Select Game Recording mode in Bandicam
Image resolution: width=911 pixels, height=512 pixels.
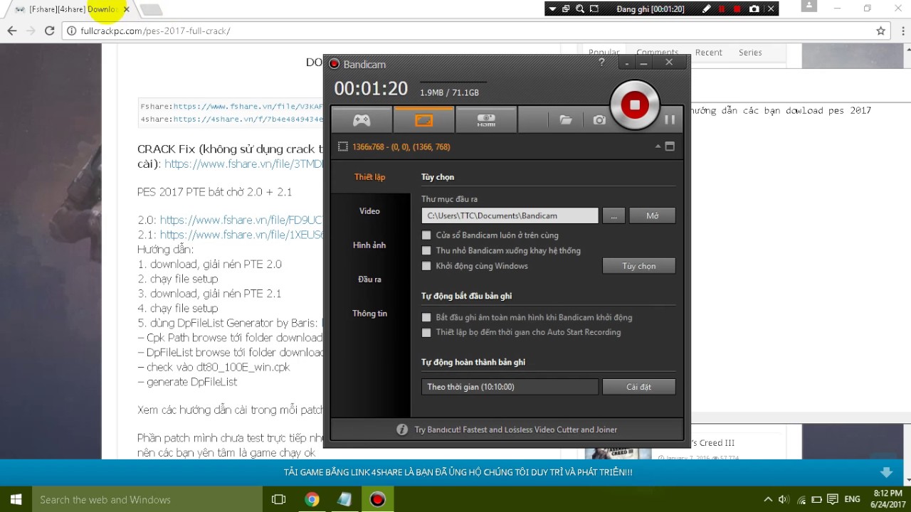tap(362, 119)
